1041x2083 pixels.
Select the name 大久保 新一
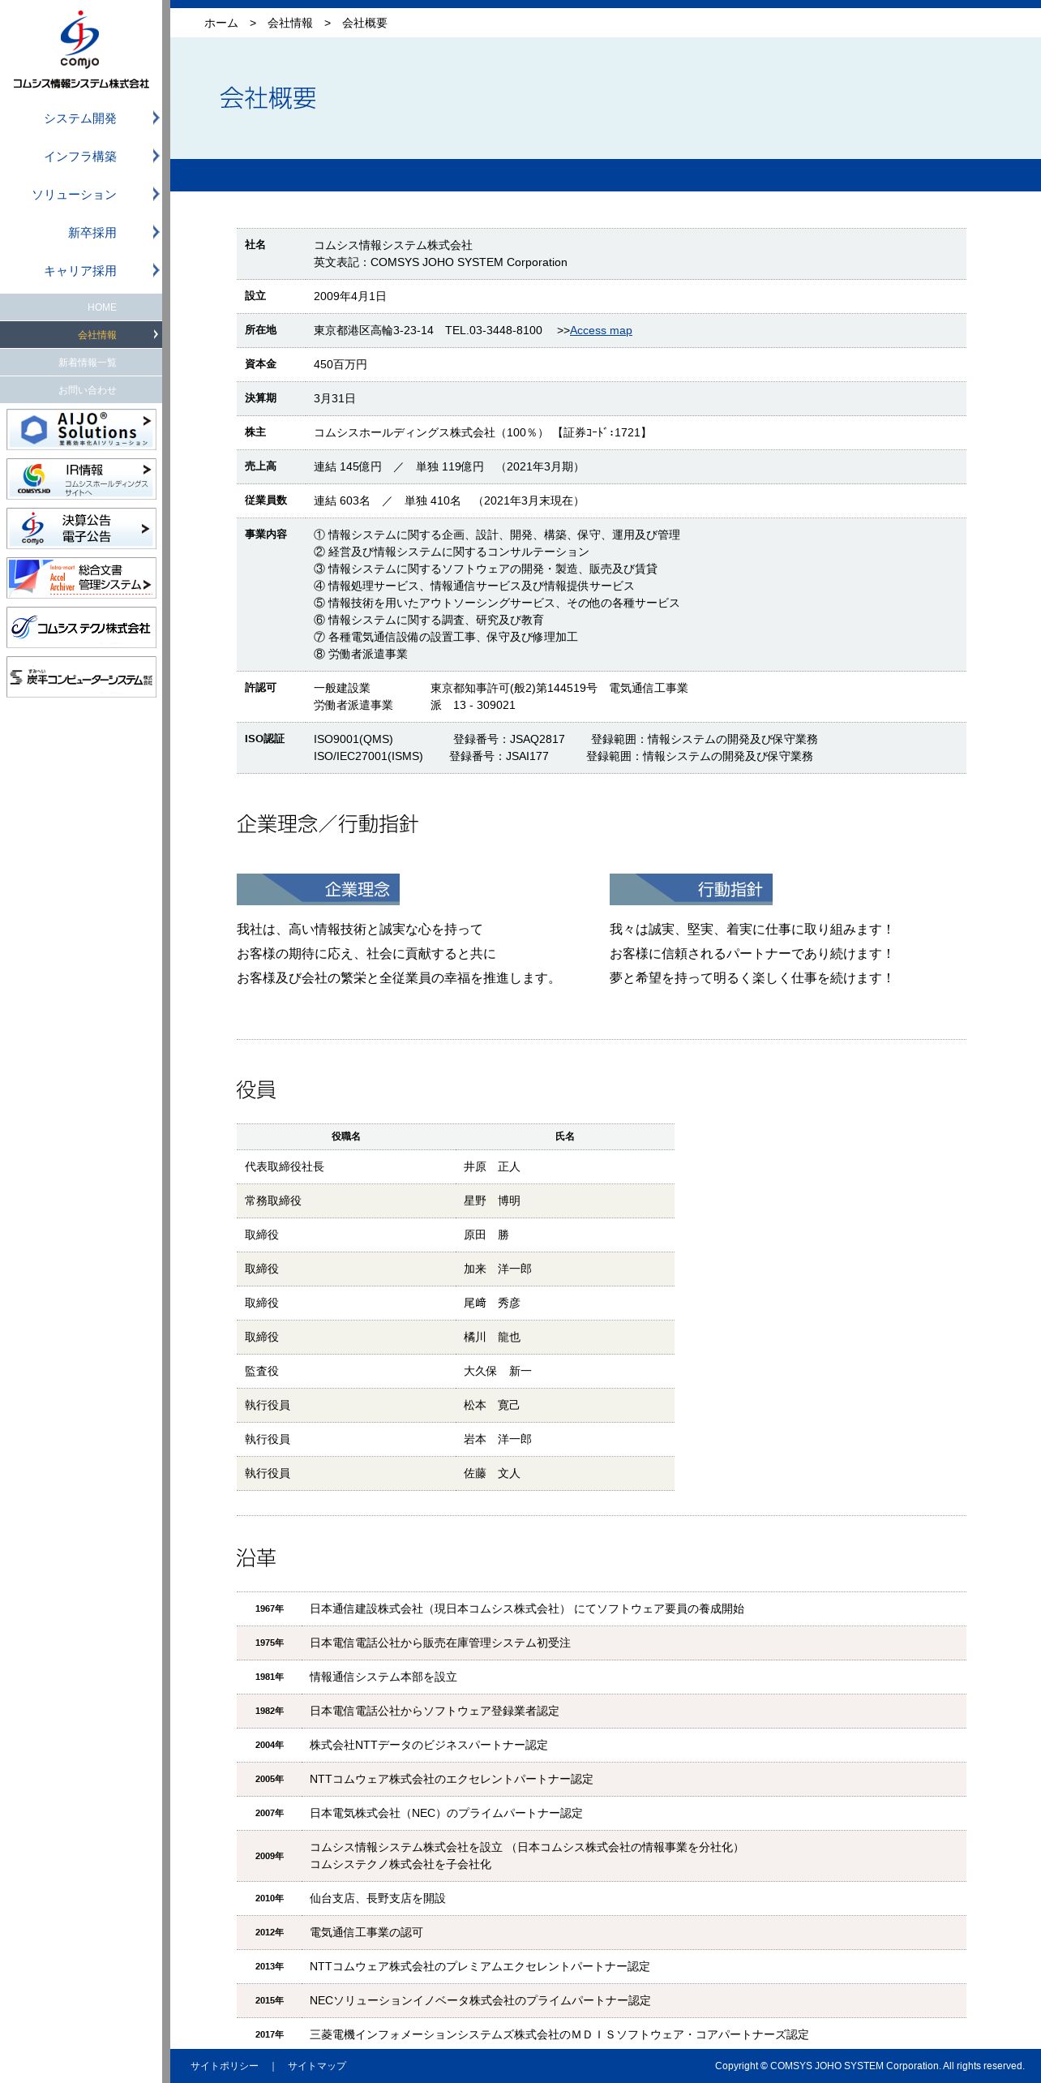[498, 1371]
